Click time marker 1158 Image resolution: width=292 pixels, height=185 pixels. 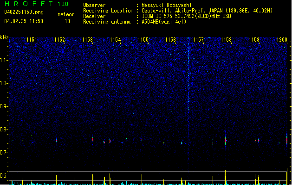click(226, 39)
